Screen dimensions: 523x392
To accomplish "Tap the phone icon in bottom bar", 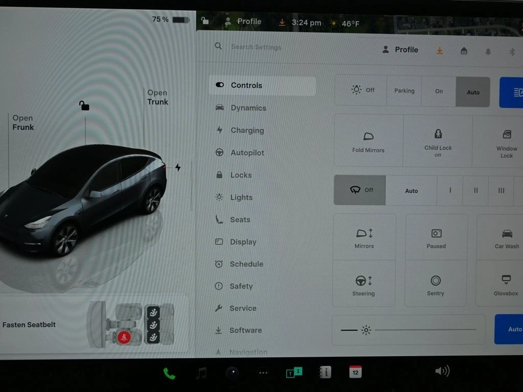I will pos(169,374).
